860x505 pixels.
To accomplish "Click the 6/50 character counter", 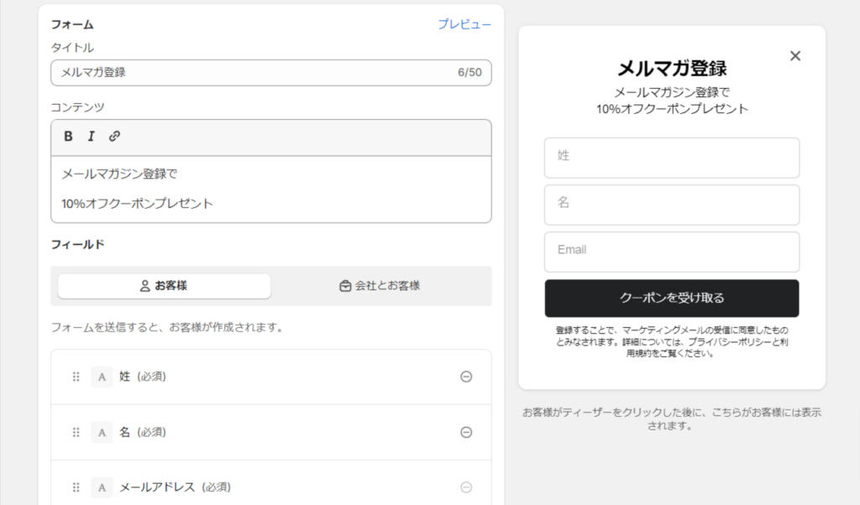I will (x=469, y=73).
